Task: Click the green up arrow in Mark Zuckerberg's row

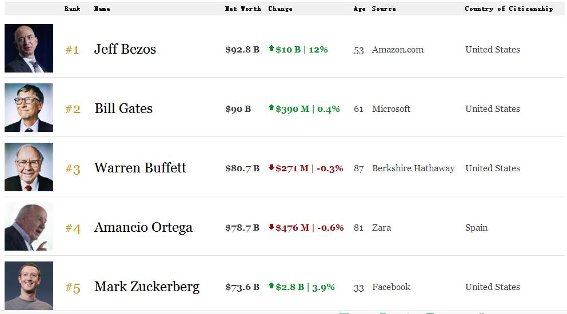Action: [x=271, y=286]
